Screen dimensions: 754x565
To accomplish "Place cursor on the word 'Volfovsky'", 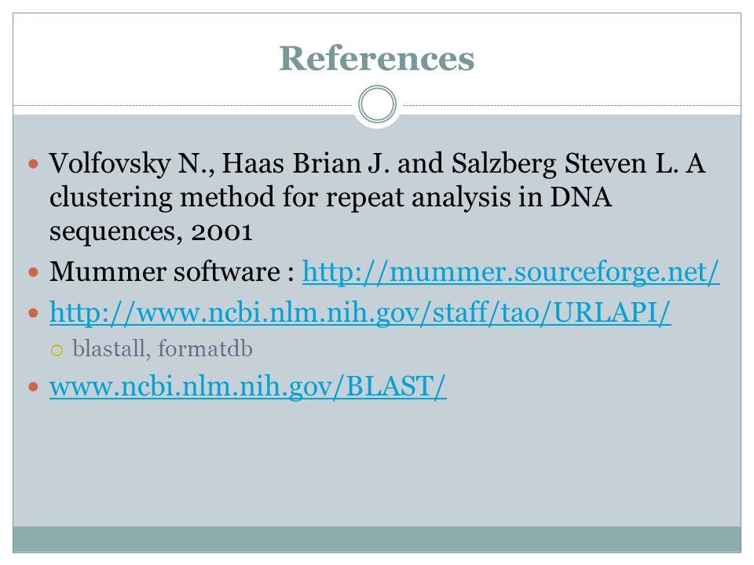I will [110, 163].
